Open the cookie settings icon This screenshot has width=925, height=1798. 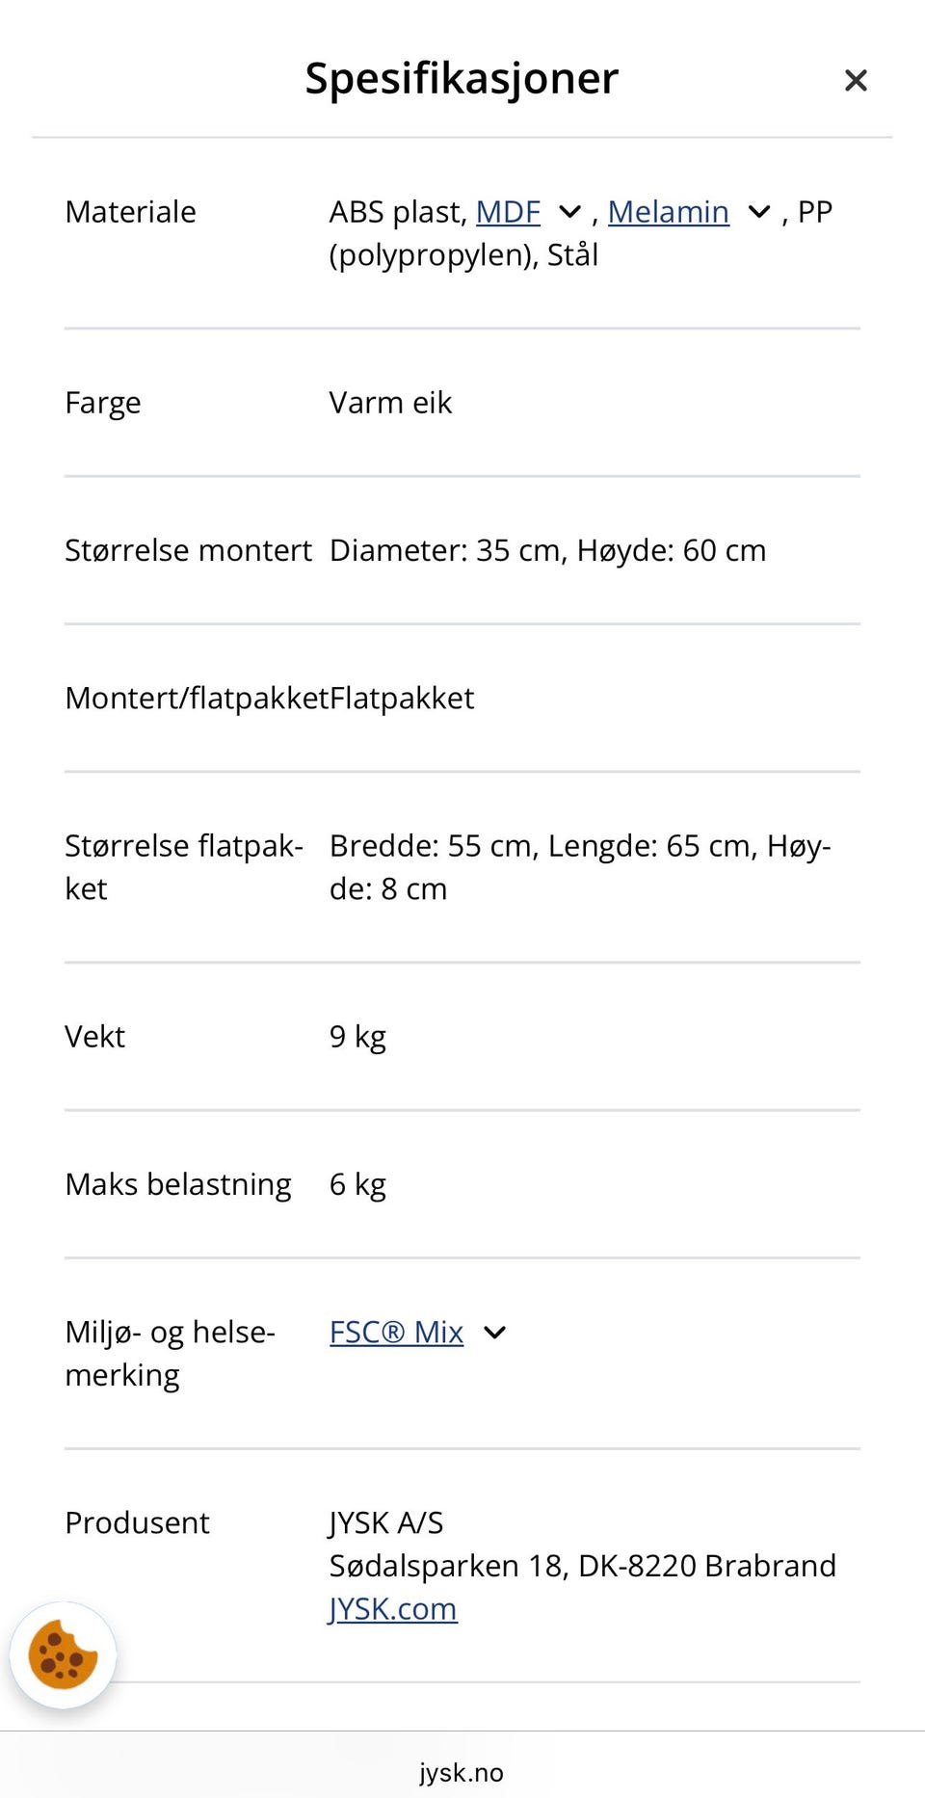[x=63, y=1655]
